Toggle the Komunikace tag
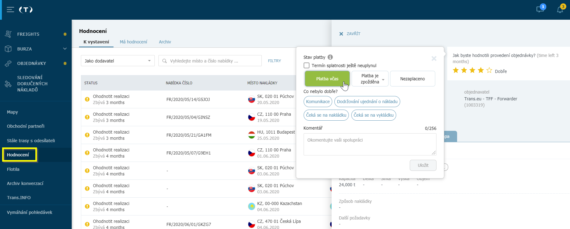 point(318,102)
